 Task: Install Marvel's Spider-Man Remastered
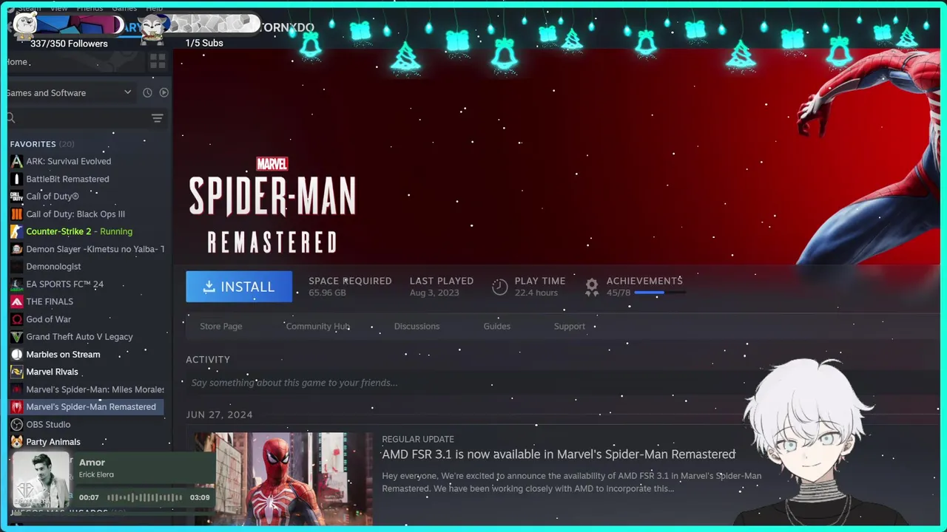pyautogui.click(x=239, y=287)
